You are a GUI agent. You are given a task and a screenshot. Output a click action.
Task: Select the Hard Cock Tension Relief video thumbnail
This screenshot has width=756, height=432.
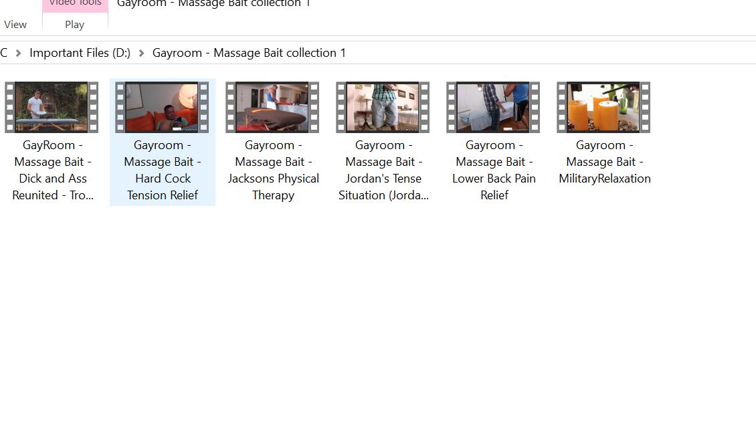click(x=162, y=107)
